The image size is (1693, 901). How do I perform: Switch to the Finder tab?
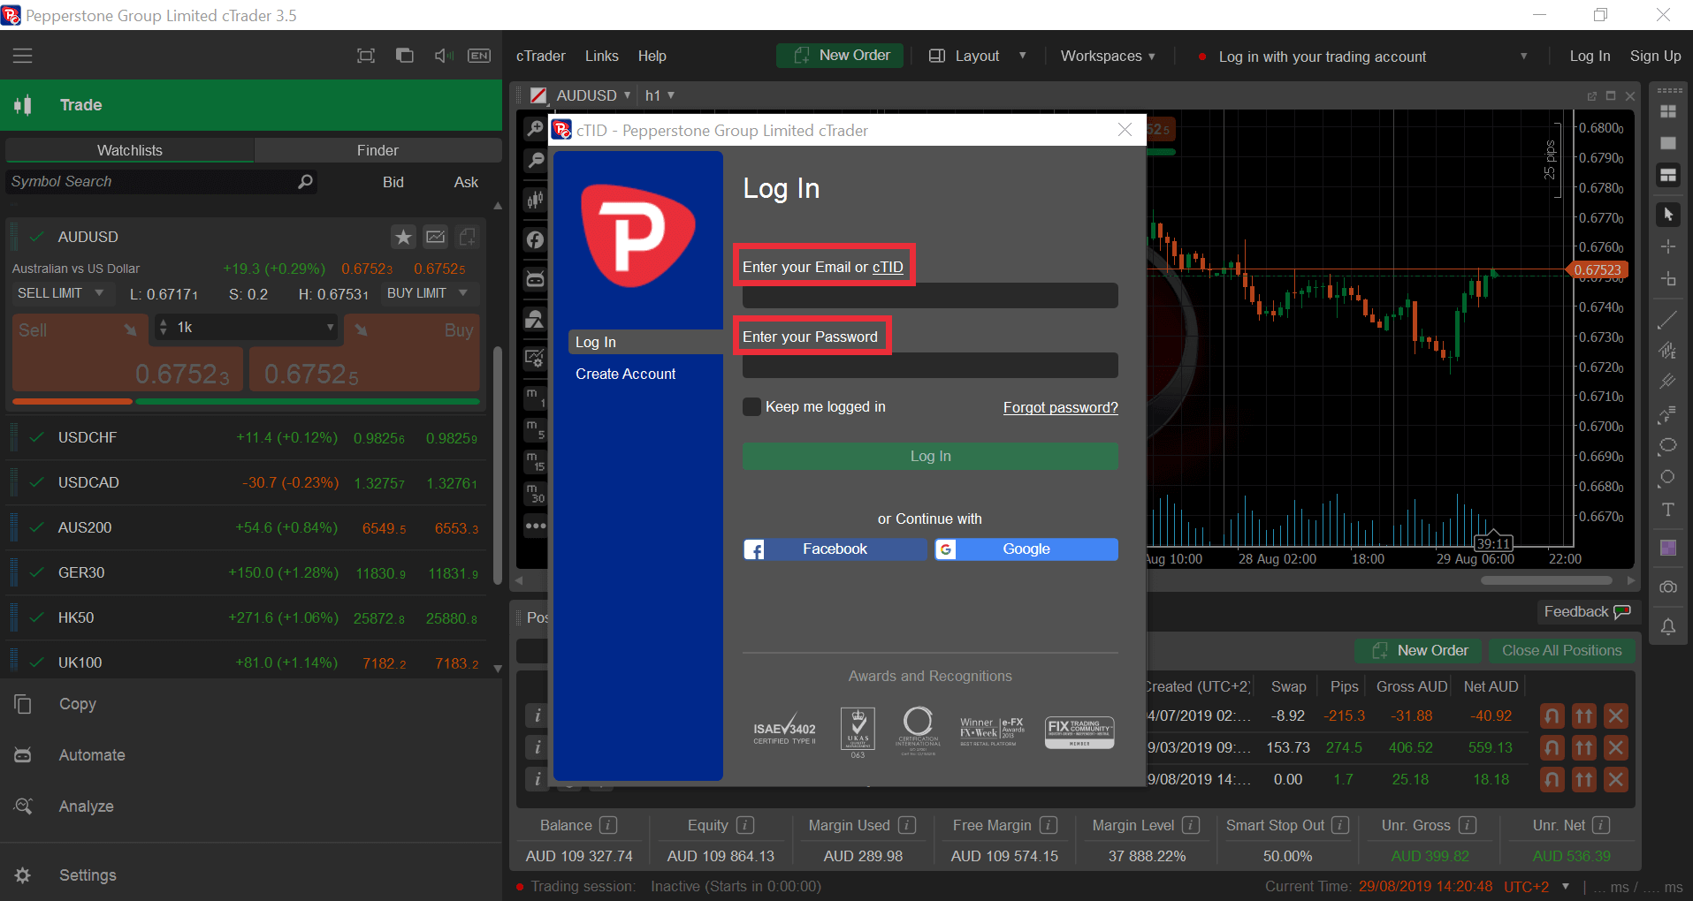[377, 150]
